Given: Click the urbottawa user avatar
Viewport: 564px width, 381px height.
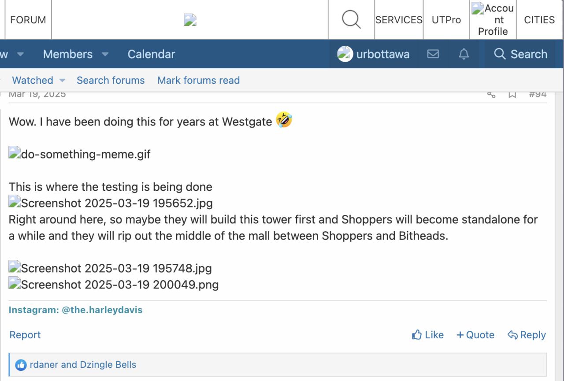Looking at the screenshot, I should [x=345, y=54].
